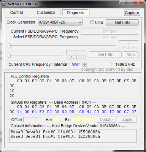Click the SMBus register value 1C

(x=111, y=112)
